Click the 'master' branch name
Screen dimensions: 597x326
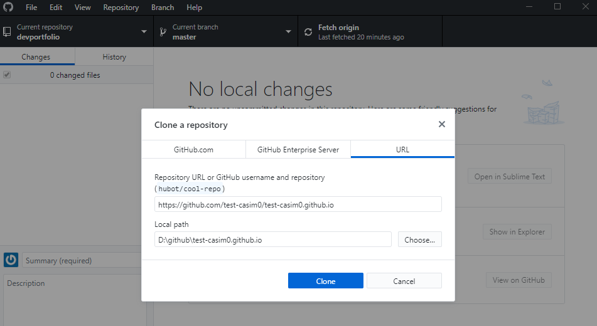(x=185, y=37)
